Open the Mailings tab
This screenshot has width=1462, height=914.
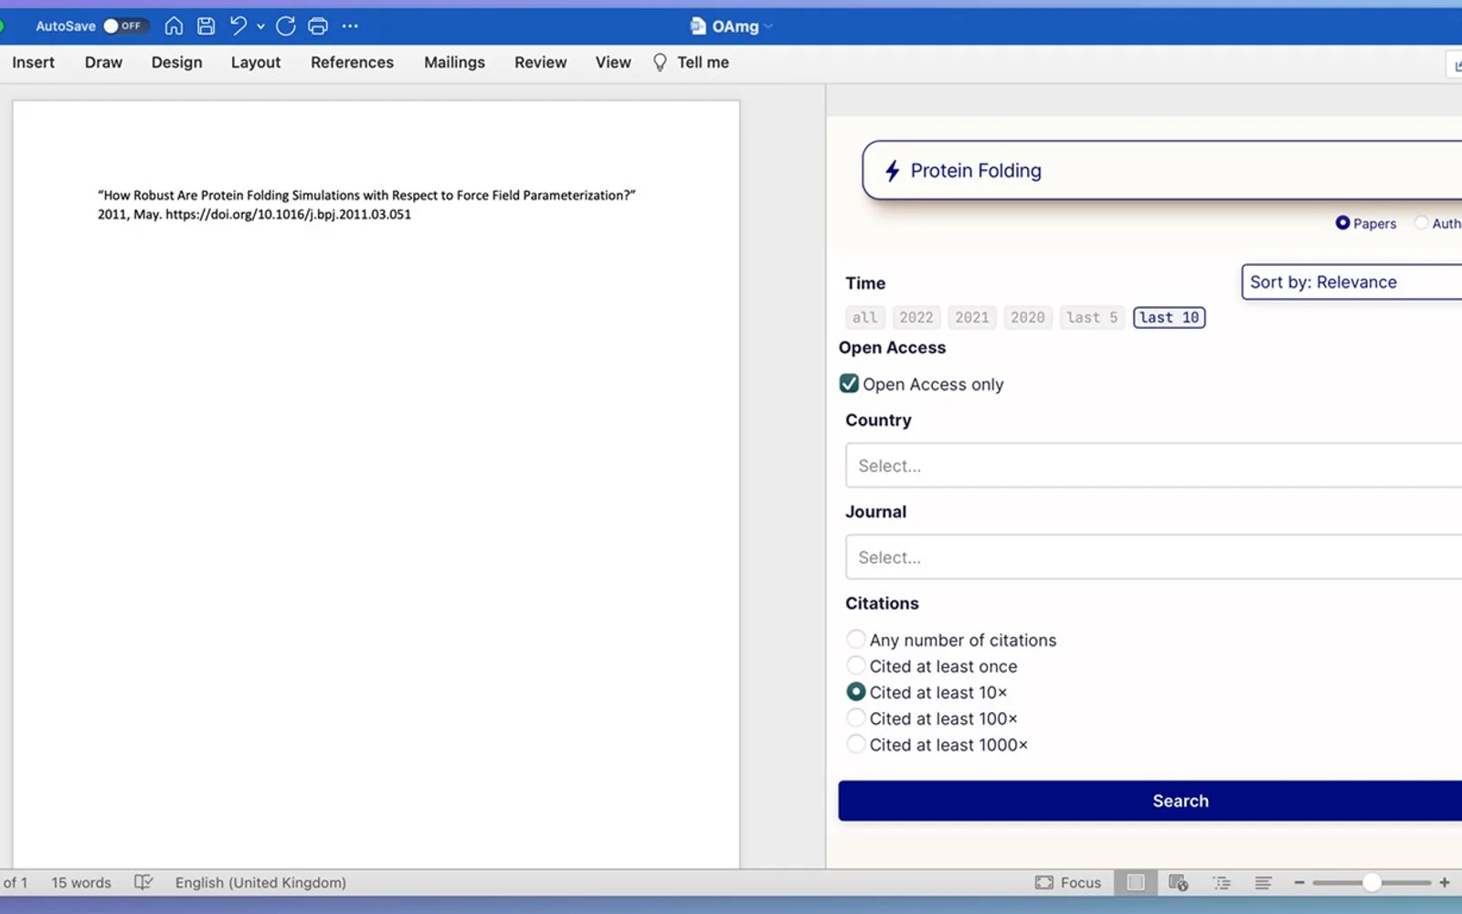pyautogui.click(x=454, y=62)
